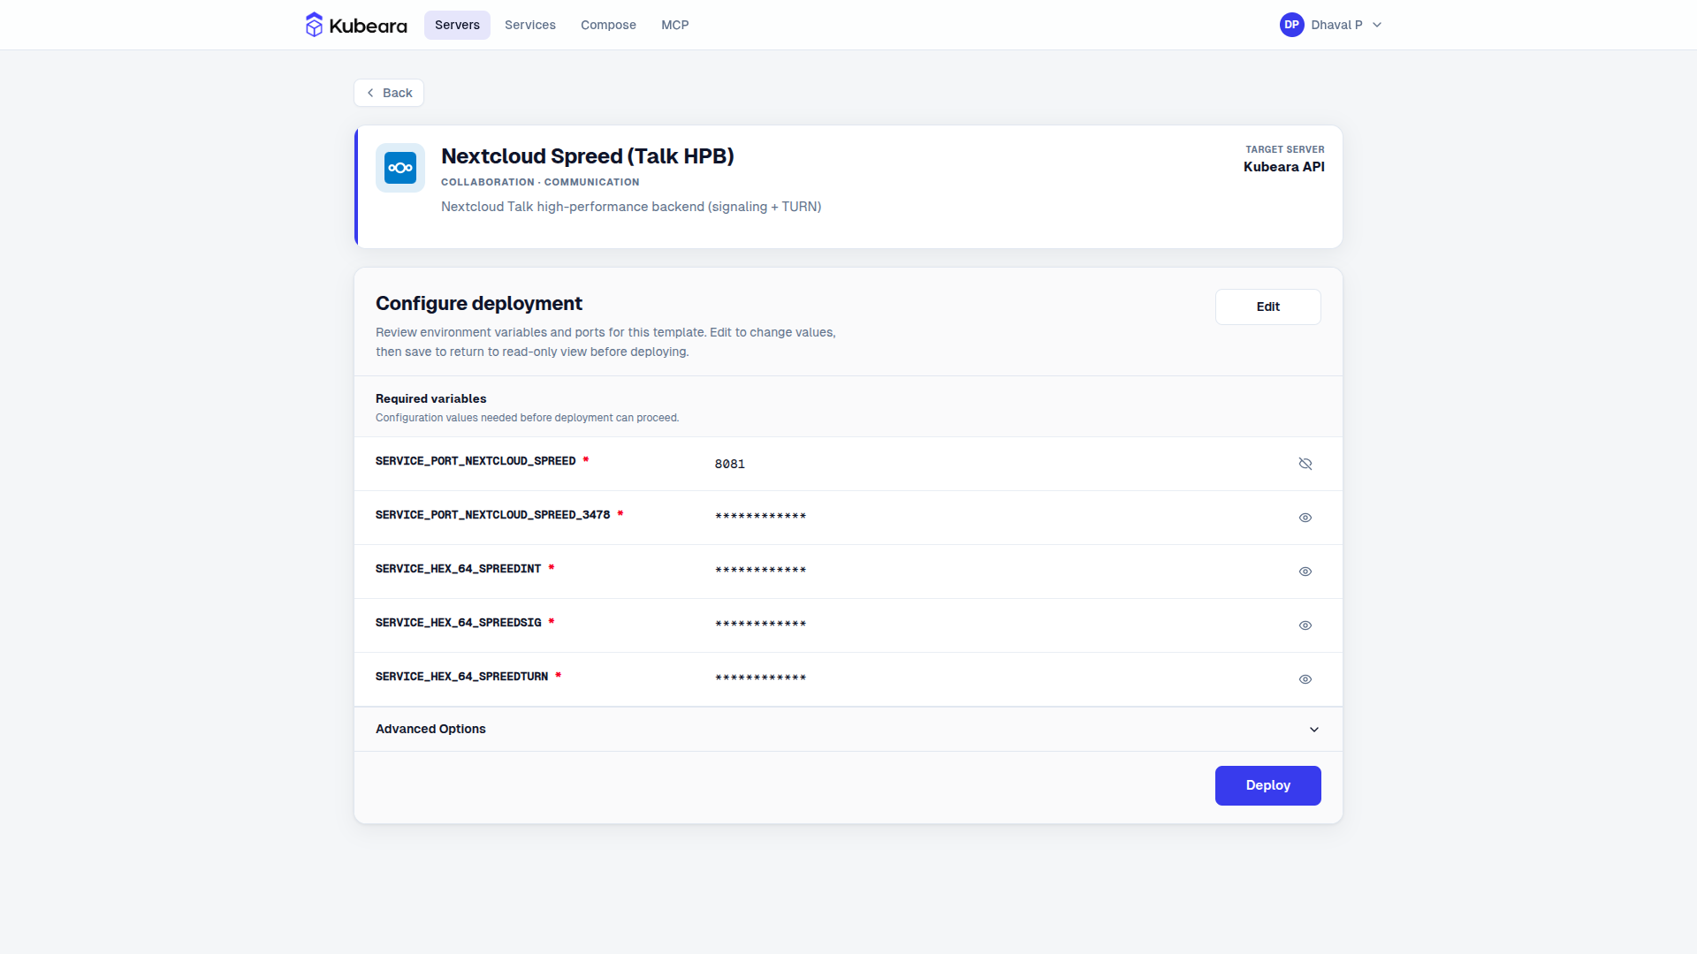Click the Nextcloud Spreed (Talk HPB) title

pyautogui.click(x=588, y=156)
